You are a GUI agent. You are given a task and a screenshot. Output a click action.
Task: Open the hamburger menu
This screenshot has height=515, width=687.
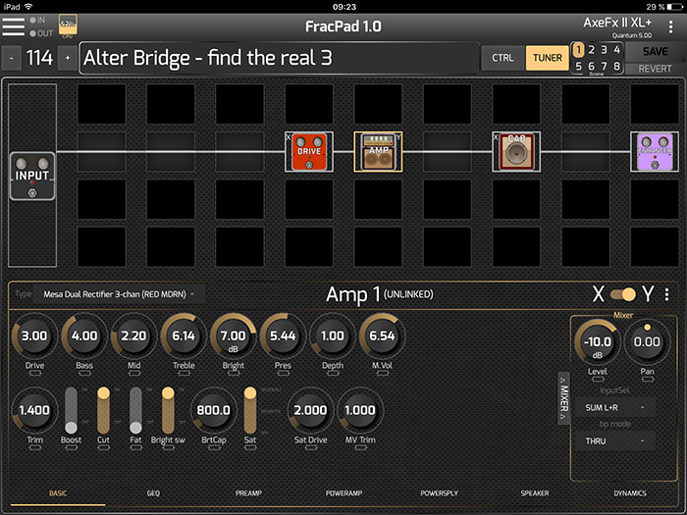tap(13, 26)
